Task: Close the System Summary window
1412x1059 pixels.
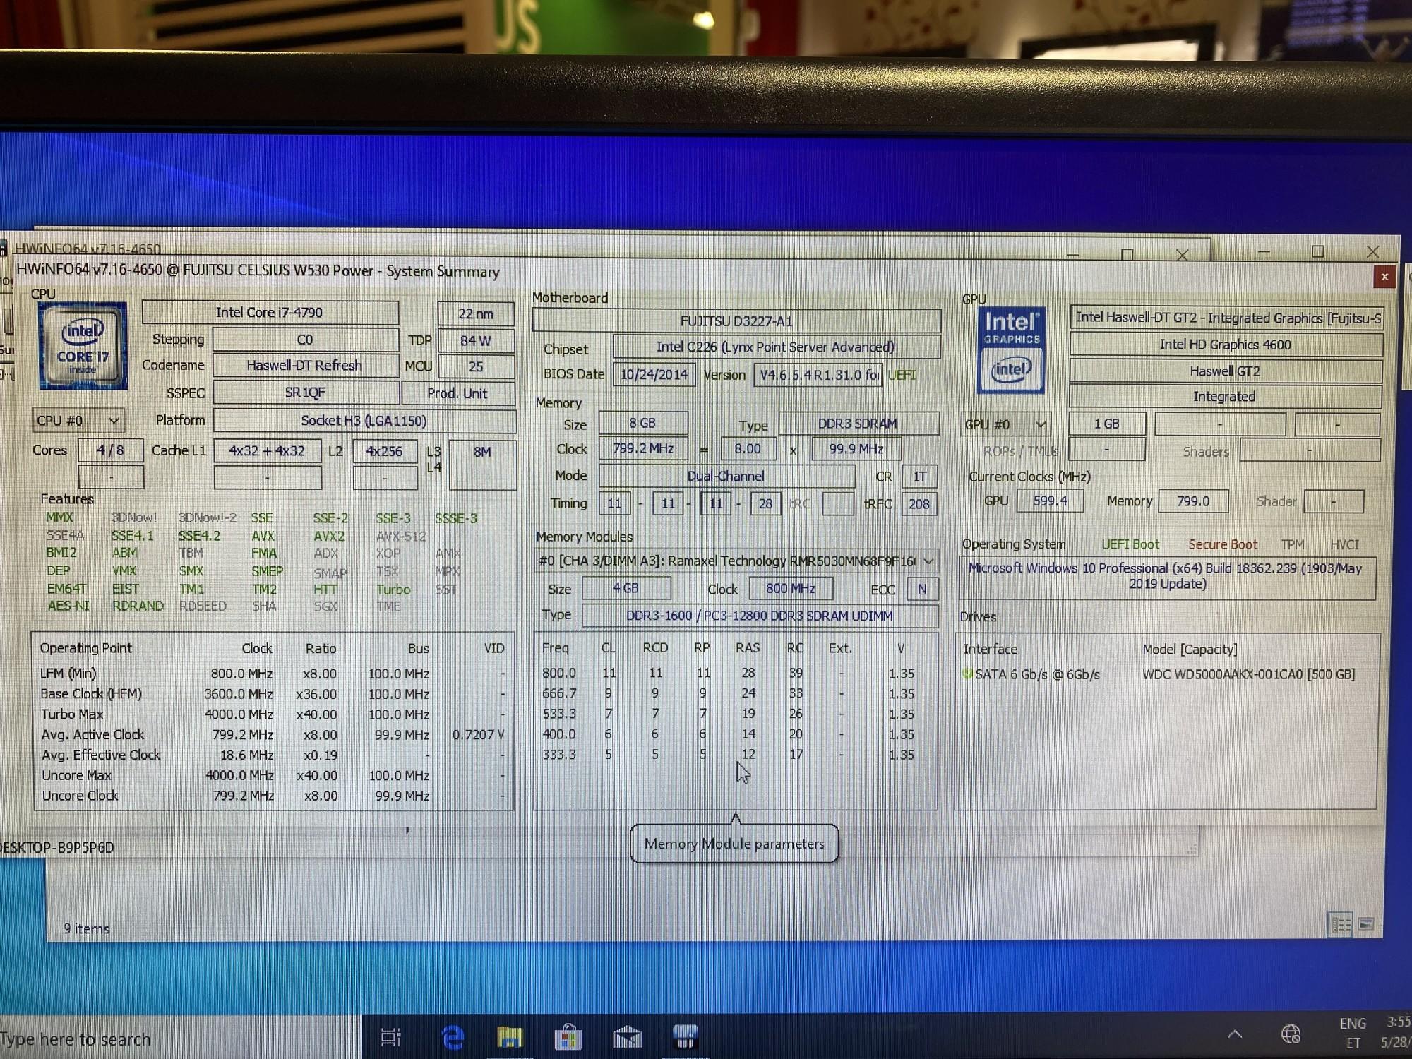Action: pos(1384,277)
